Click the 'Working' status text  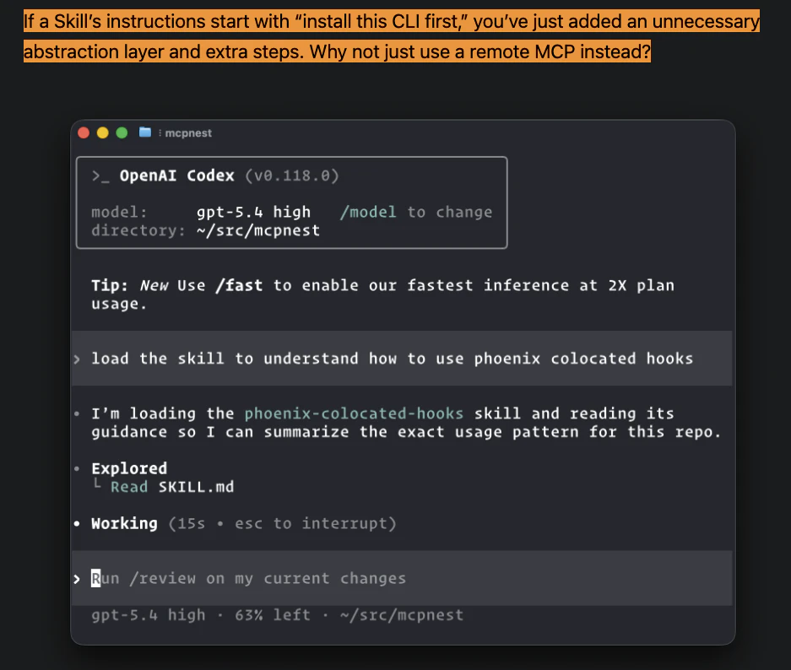124,523
